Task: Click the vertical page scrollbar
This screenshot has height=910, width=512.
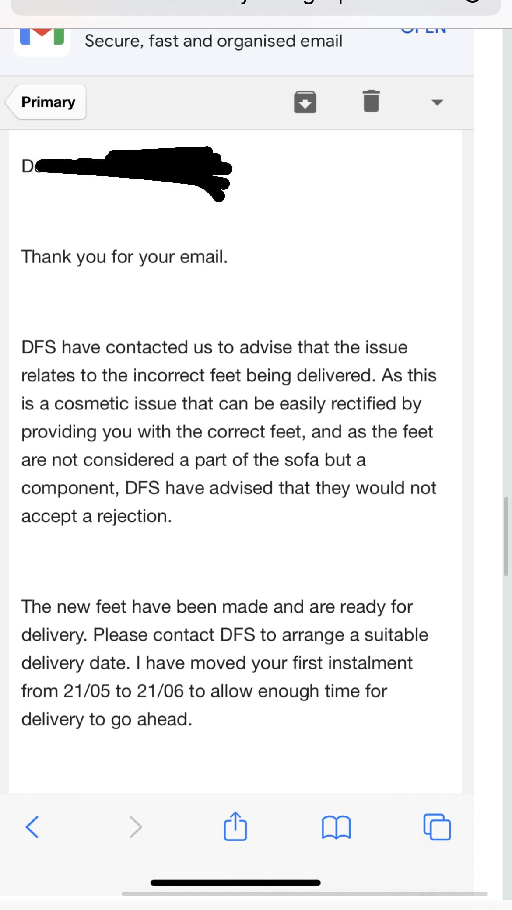Action: 506,536
